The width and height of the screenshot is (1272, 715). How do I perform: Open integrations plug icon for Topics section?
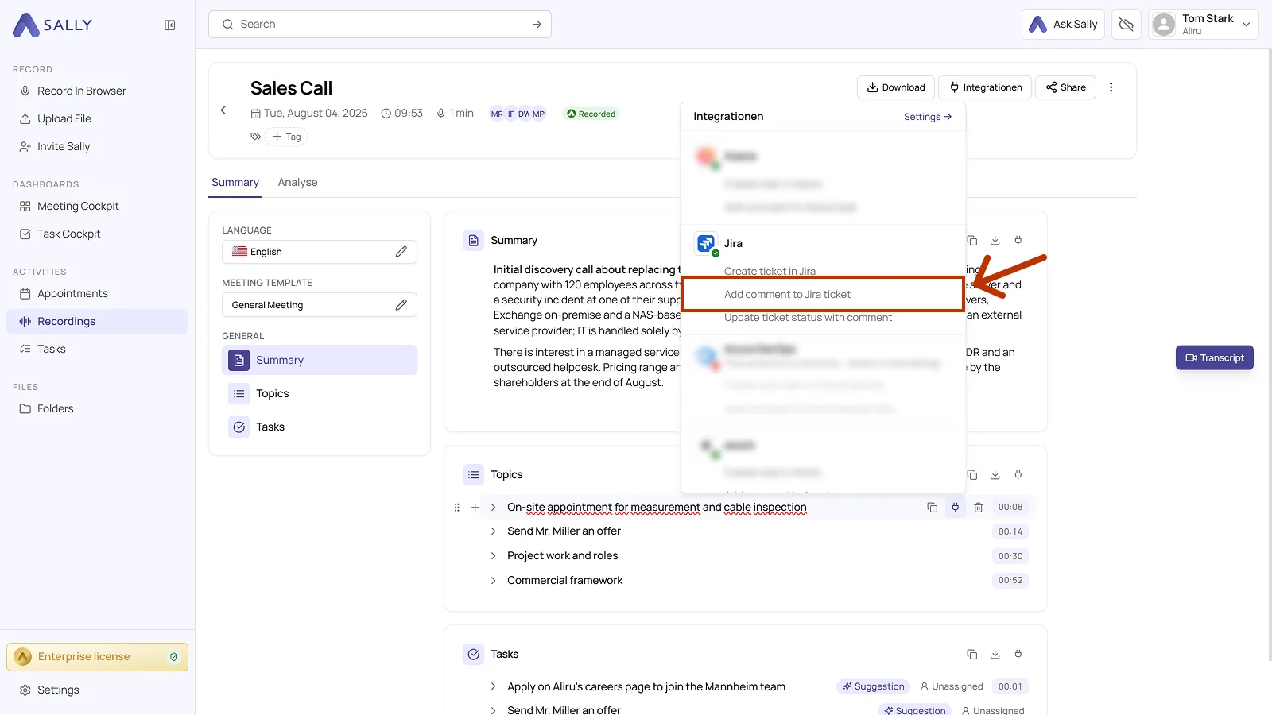click(1018, 475)
